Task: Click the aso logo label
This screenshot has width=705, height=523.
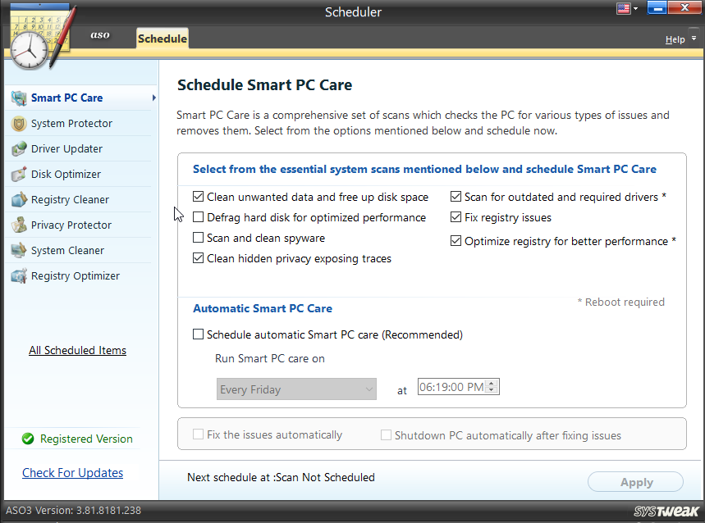Action: click(99, 35)
